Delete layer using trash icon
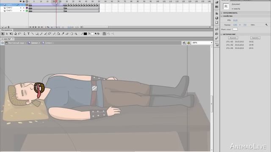The height and width of the screenshot is (152, 271). click(x=8, y=27)
